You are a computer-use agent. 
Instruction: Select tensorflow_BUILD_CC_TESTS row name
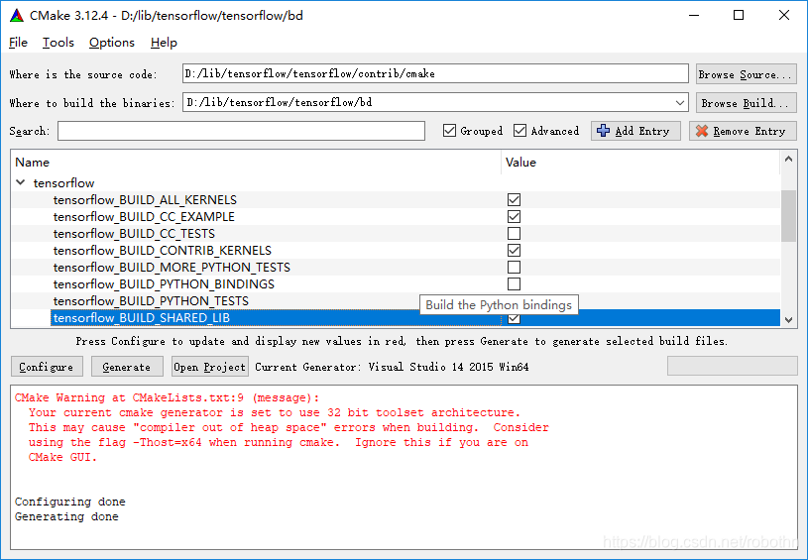pyautogui.click(x=134, y=234)
